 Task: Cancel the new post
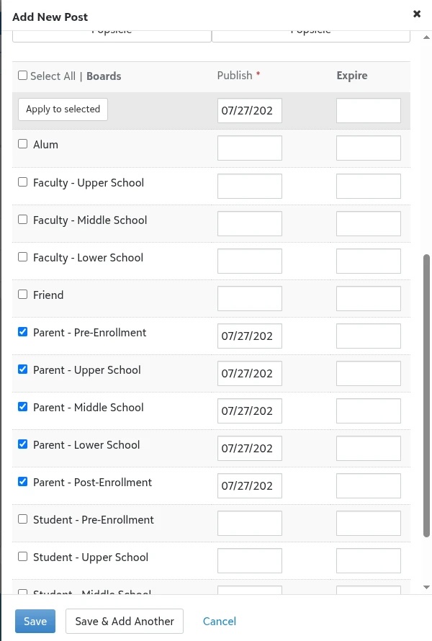point(220,622)
